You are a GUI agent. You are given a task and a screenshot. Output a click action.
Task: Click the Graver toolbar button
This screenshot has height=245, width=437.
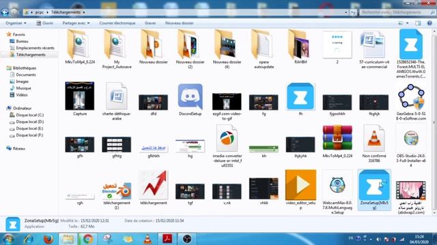point(150,23)
